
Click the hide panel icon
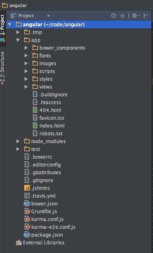[x=146, y=16]
